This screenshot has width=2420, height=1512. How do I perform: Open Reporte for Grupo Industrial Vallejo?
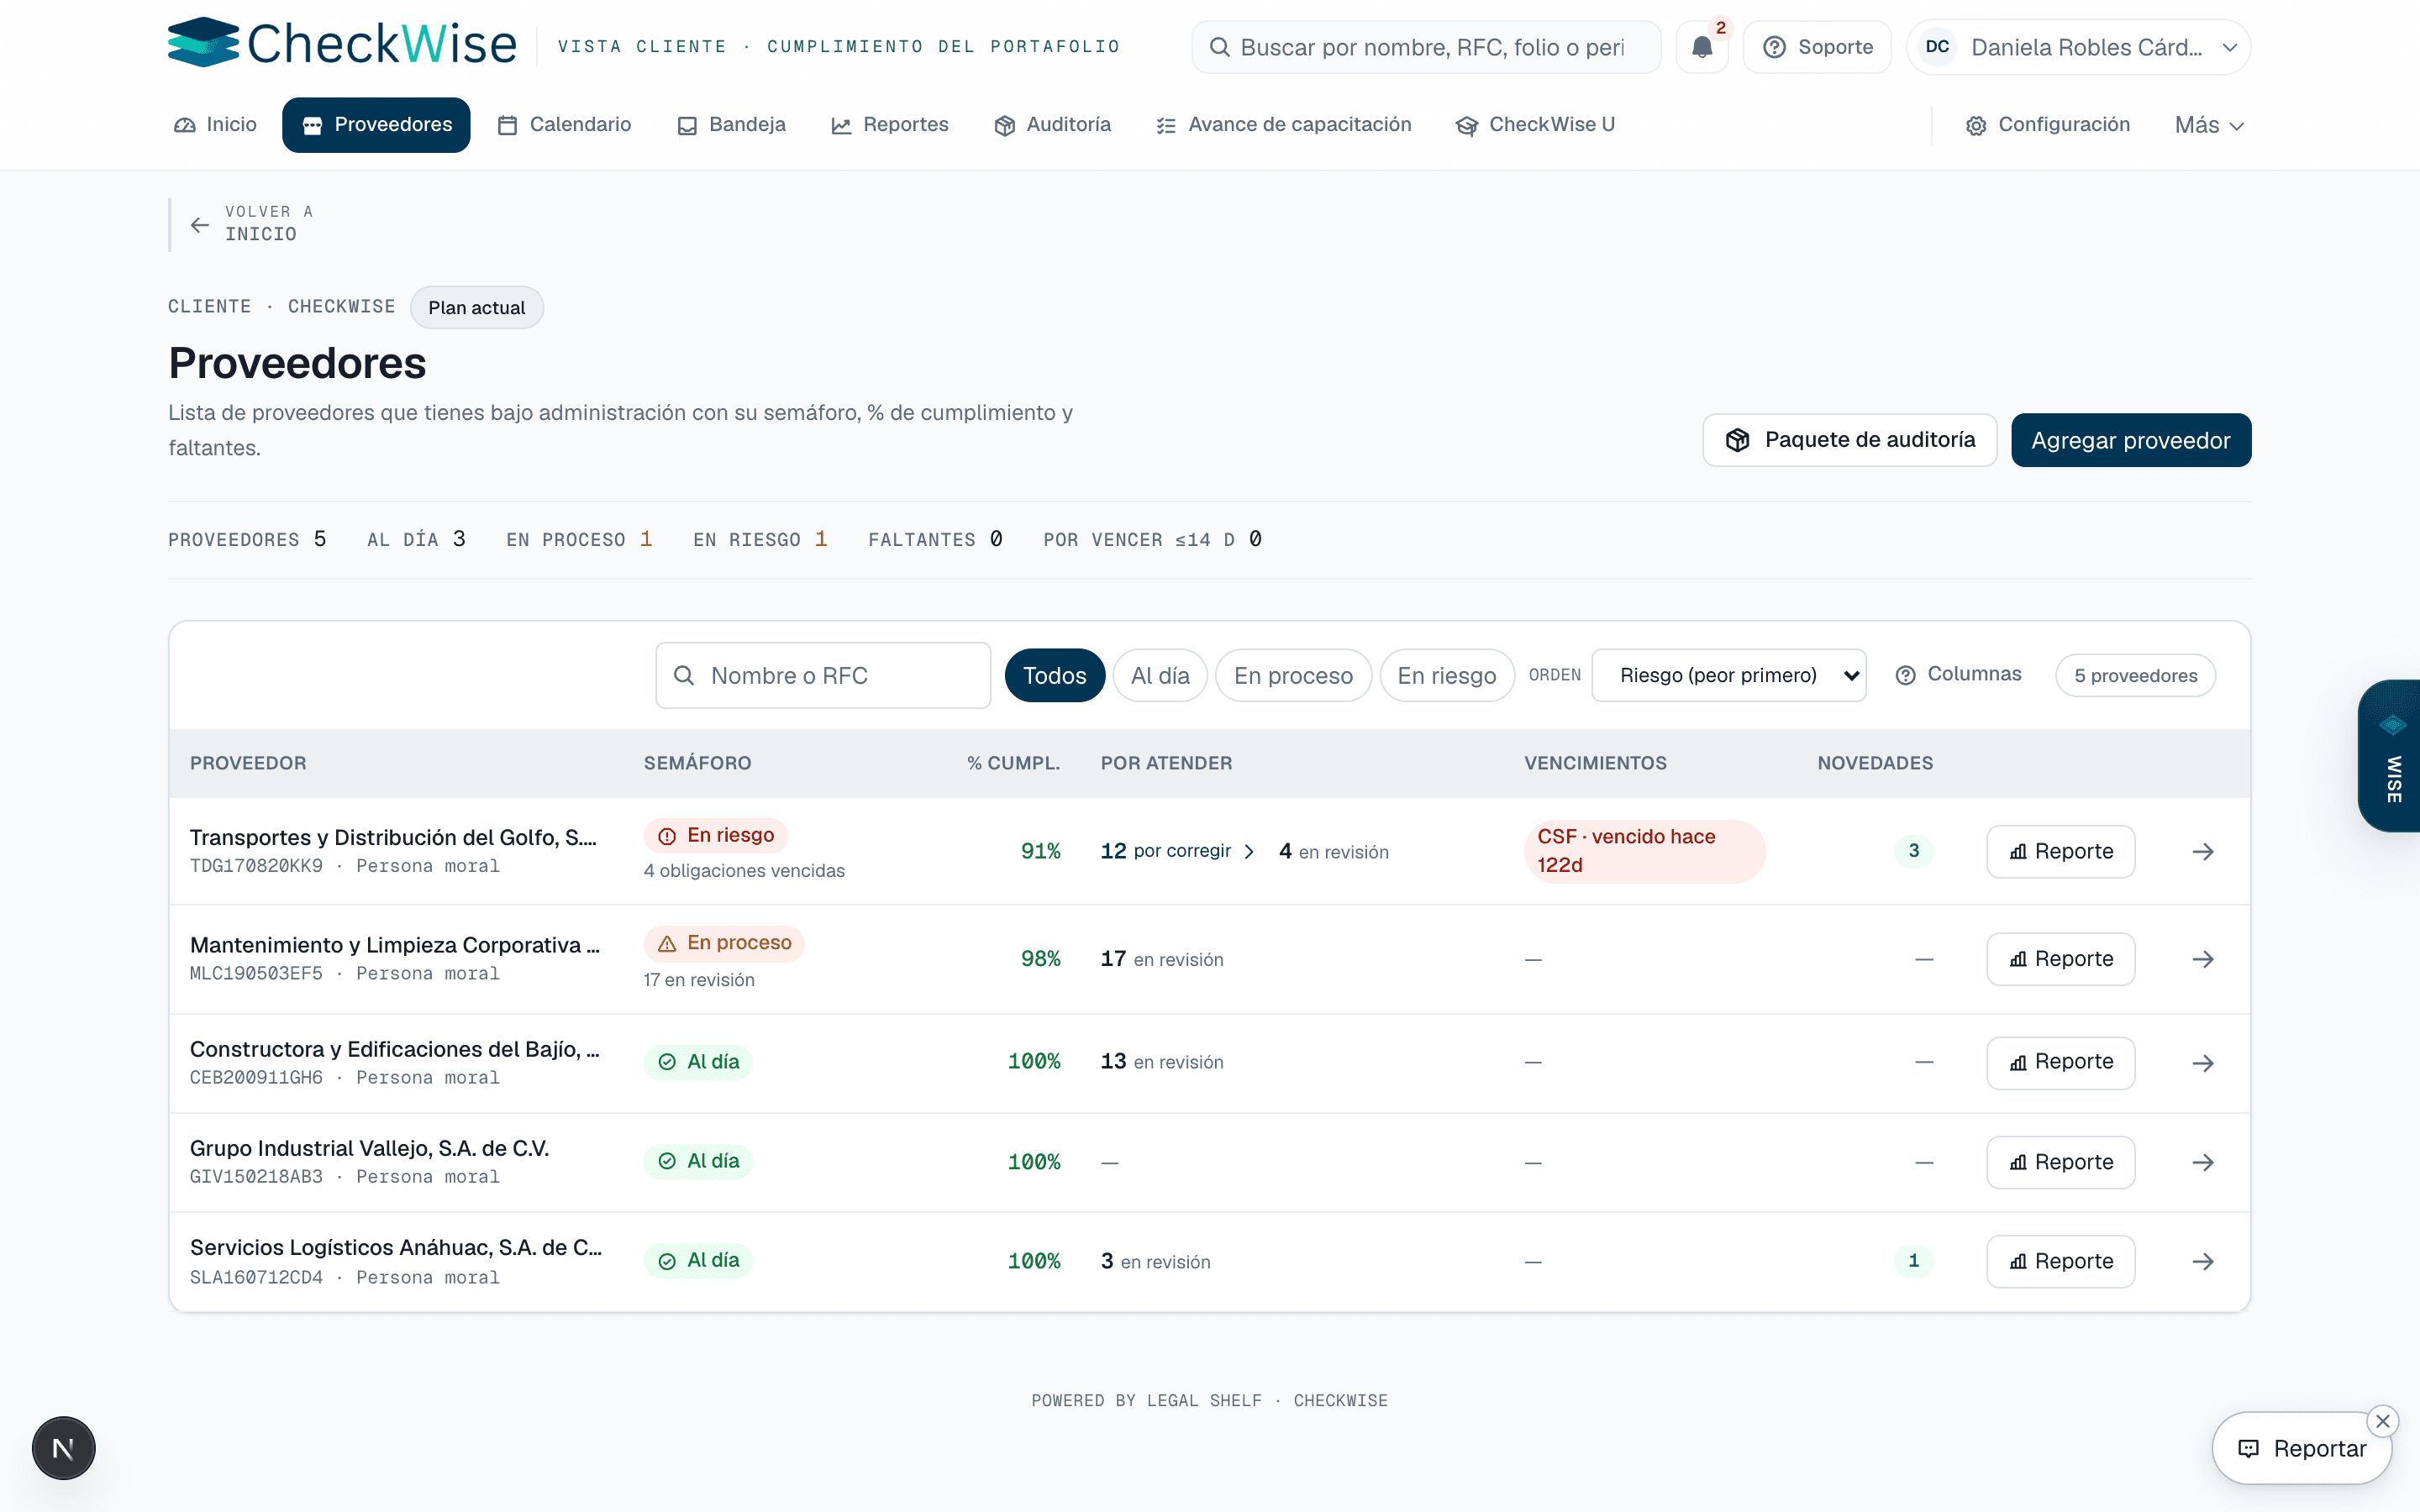(x=2061, y=1162)
